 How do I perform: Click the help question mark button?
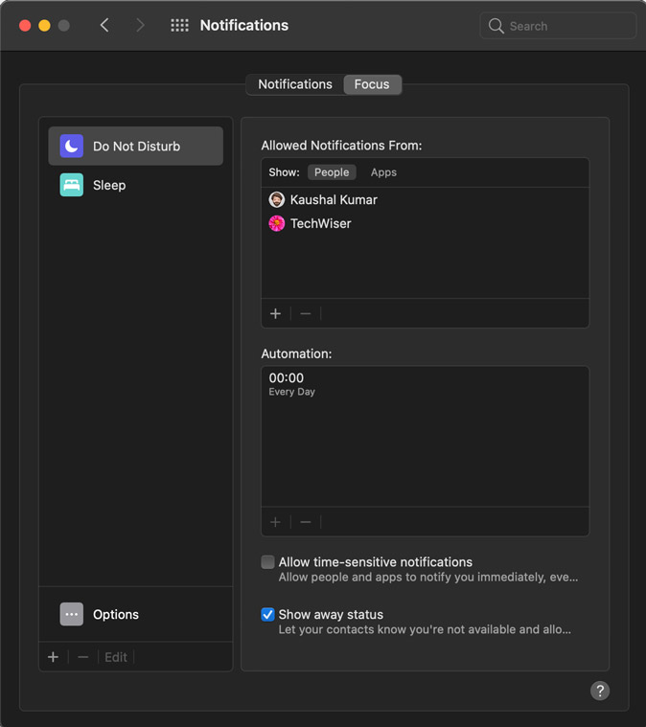click(600, 691)
